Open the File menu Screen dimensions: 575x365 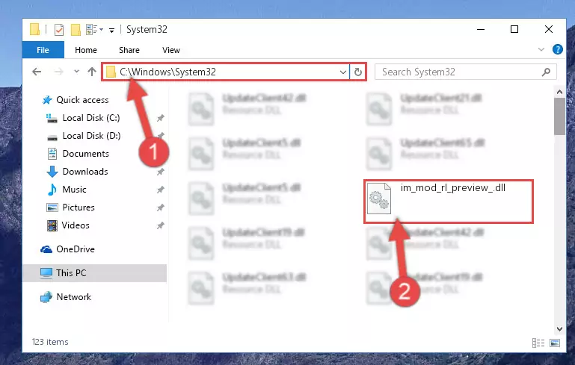click(43, 50)
